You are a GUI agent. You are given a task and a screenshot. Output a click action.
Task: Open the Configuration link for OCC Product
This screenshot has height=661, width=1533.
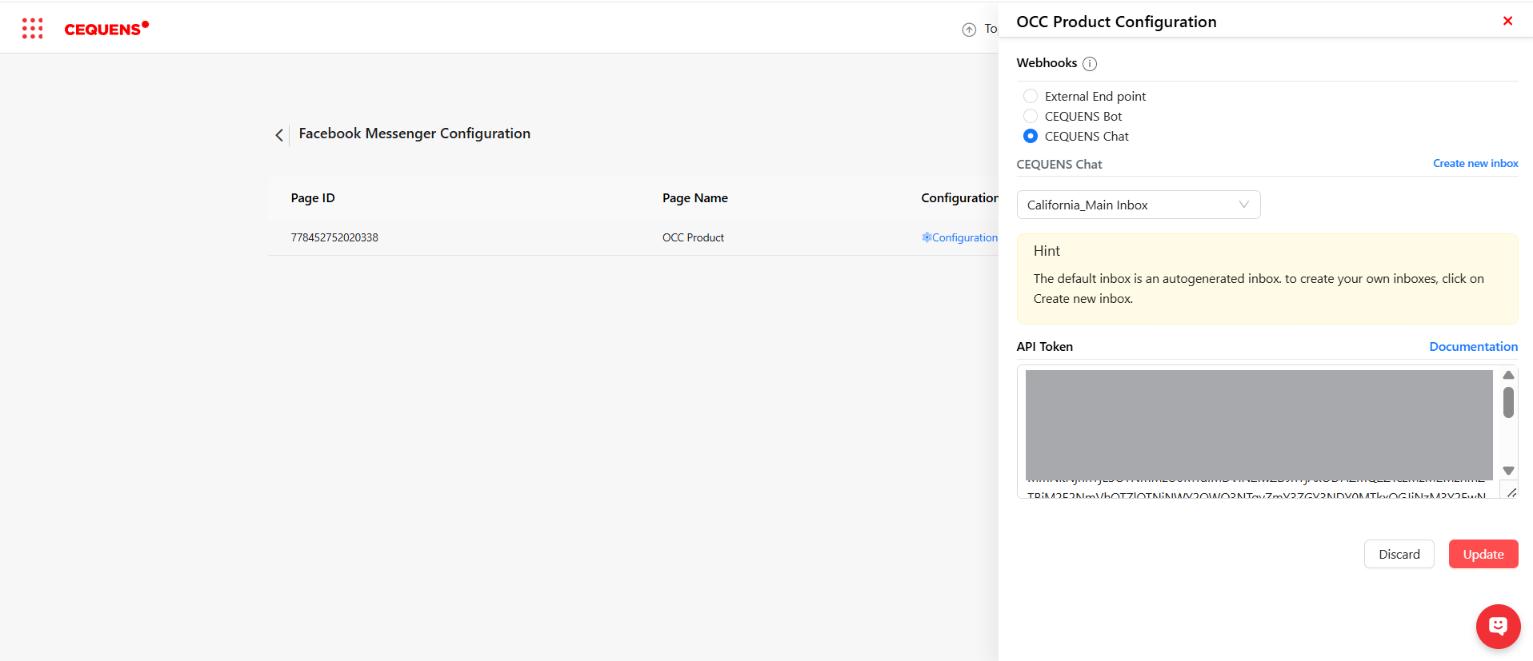click(959, 237)
